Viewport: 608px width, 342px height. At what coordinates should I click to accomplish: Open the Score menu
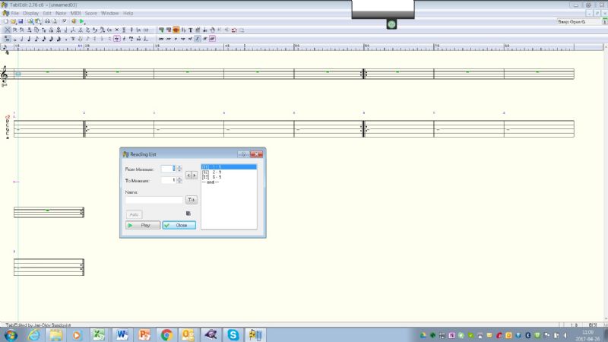pyautogui.click(x=90, y=14)
